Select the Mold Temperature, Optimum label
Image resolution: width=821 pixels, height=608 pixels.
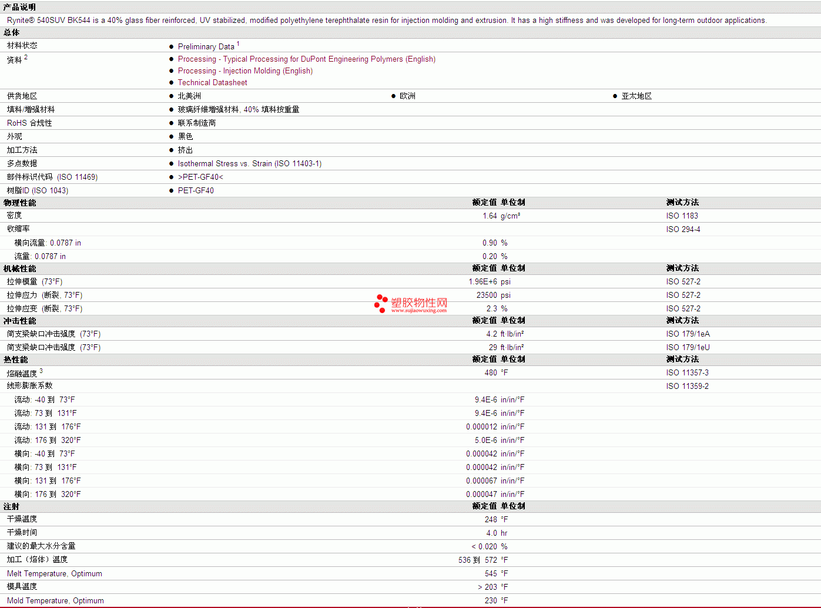pos(55,601)
